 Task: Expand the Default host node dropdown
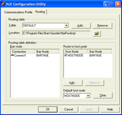(x=88, y=96)
